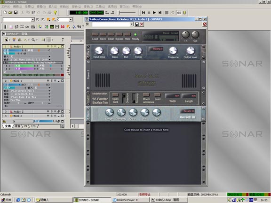Open Synth Rack keyboard icon in views toolbar
This screenshot has height=203, width=271.
(33, 27)
